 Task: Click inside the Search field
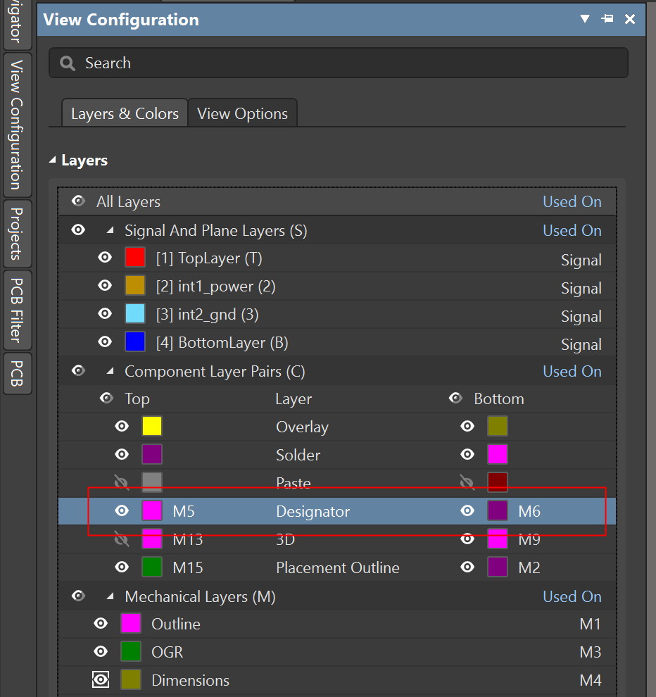(282, 63)
